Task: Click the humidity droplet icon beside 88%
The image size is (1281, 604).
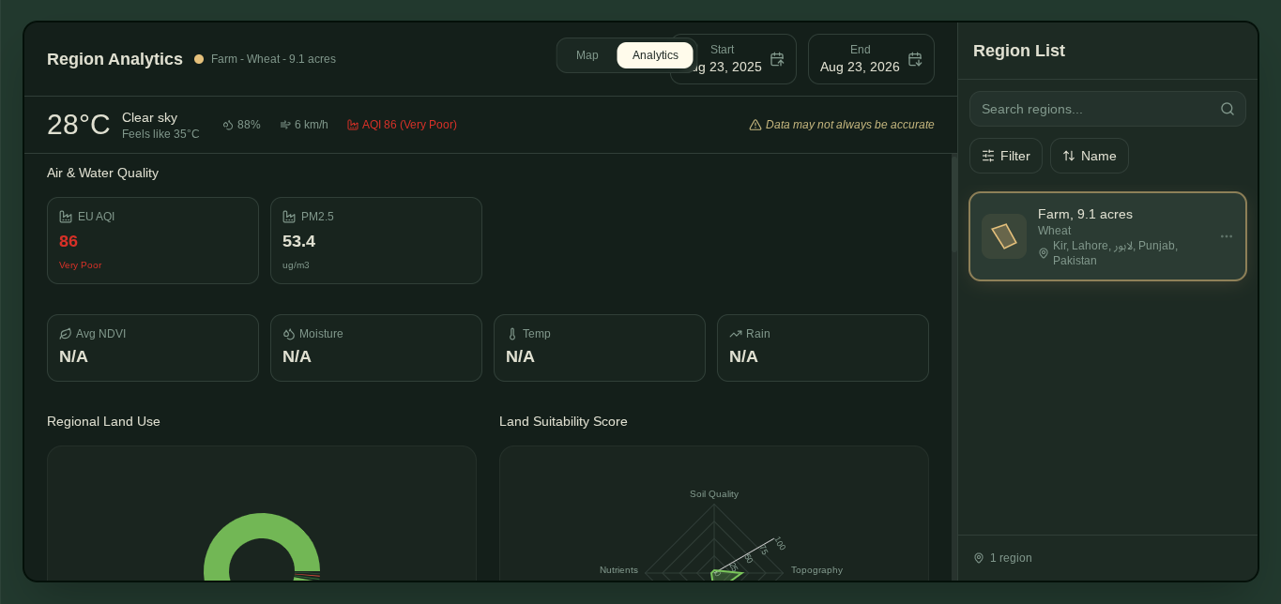Action: click(228, 125)
